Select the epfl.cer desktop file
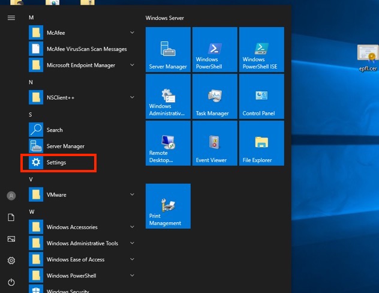This screenshot has height=293, width=379. (368, 58)
